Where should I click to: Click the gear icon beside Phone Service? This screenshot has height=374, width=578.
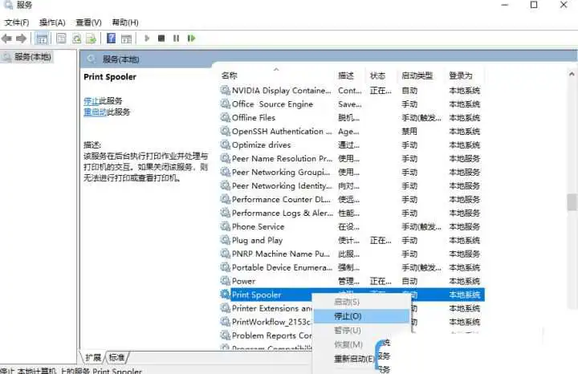click(225, 226)
